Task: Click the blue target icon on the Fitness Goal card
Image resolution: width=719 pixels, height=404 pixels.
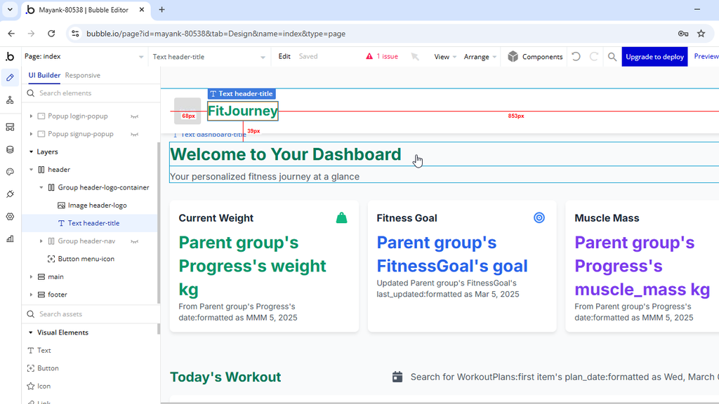Action: click(539, 217)
